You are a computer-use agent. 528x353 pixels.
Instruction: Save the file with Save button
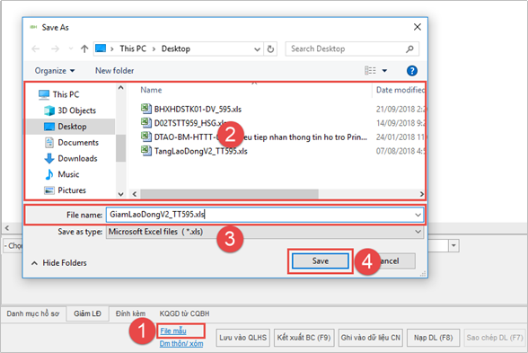321,261
